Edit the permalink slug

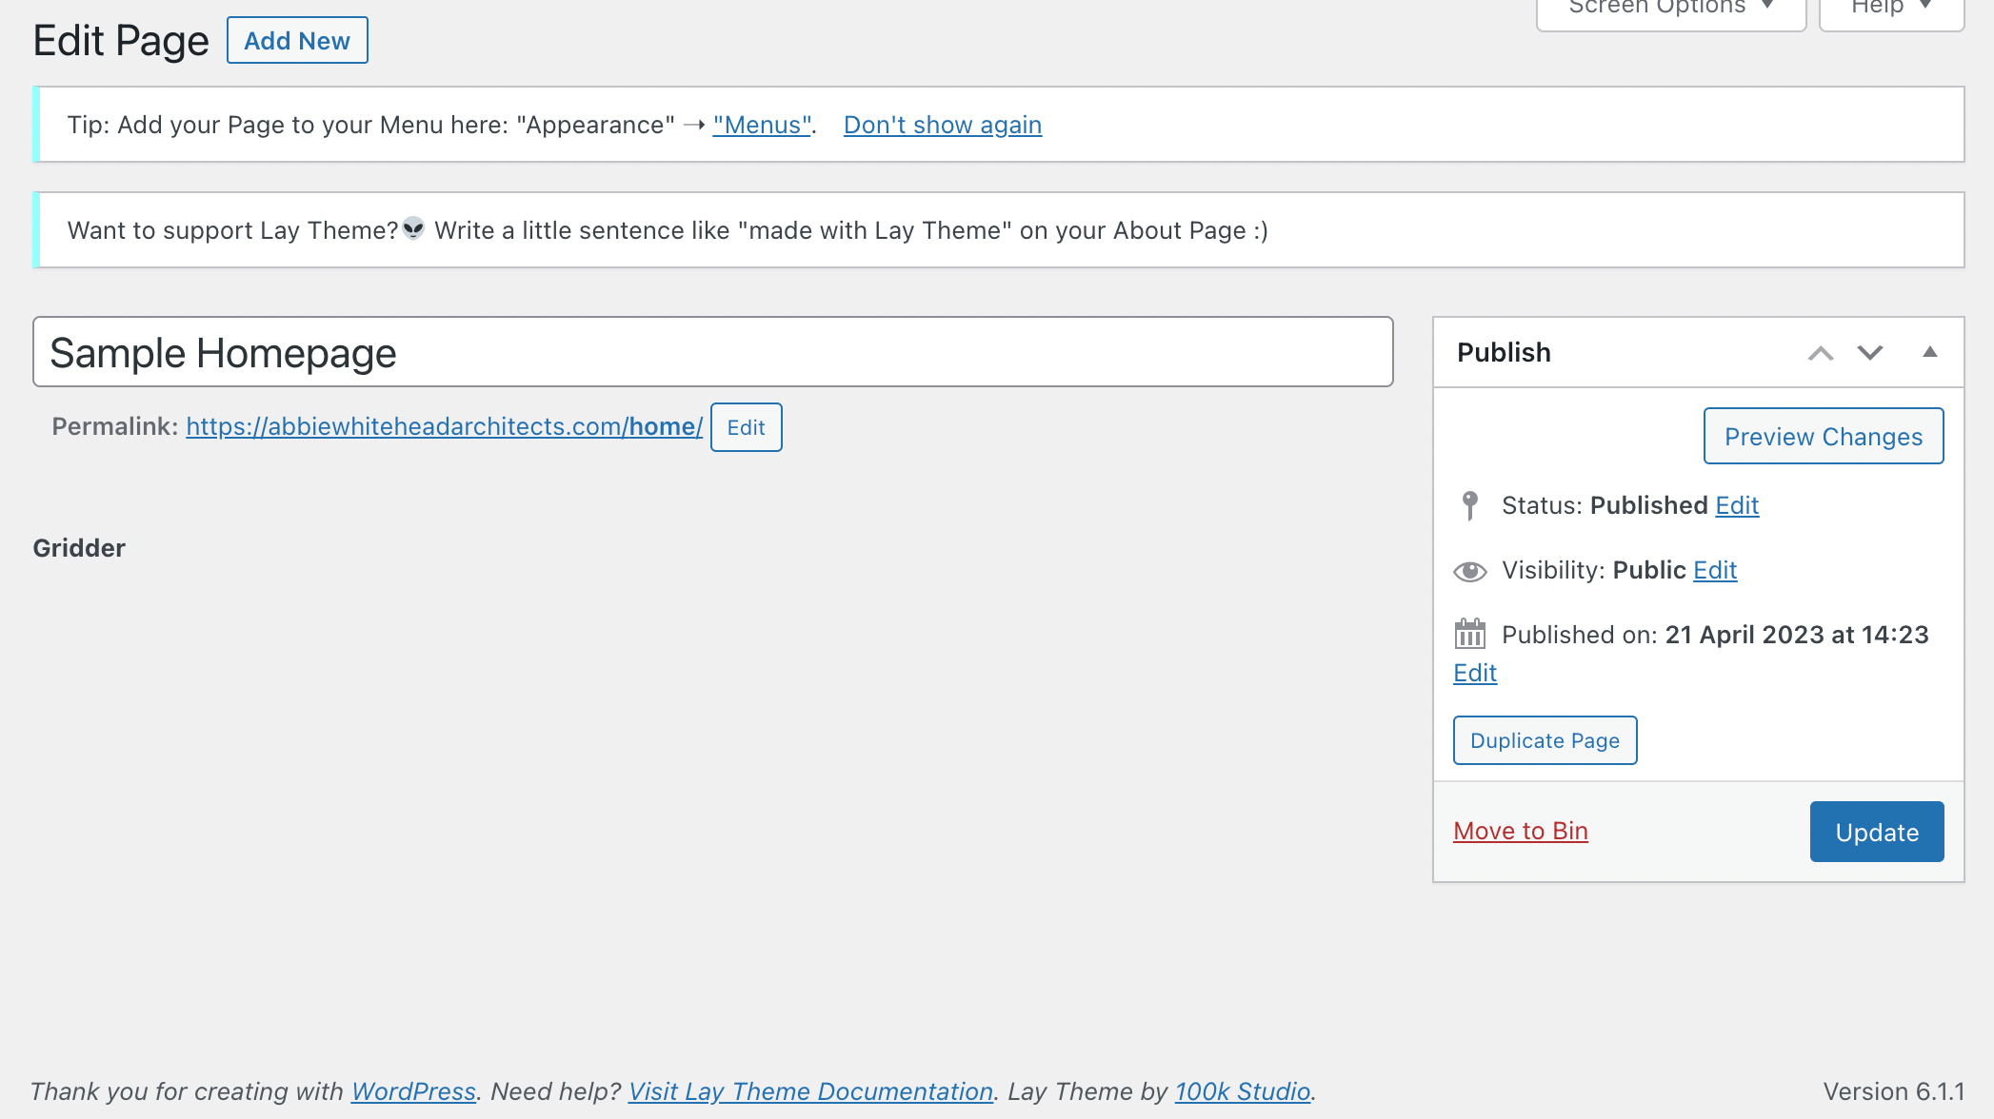[746, 427]
